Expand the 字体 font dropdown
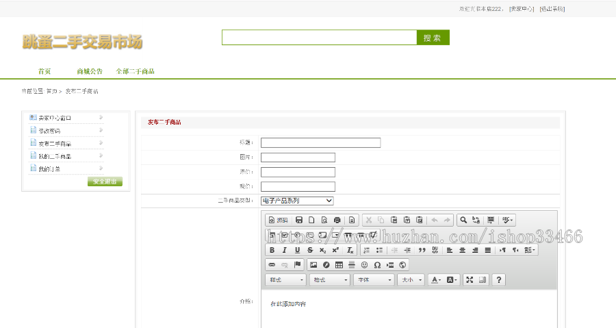 374,280
